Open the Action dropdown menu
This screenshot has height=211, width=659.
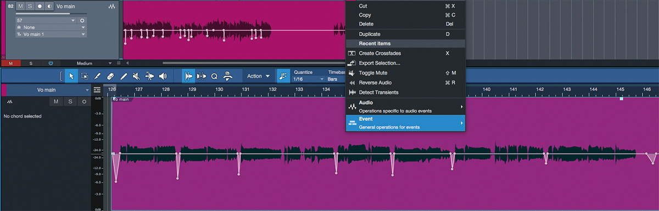258,76
